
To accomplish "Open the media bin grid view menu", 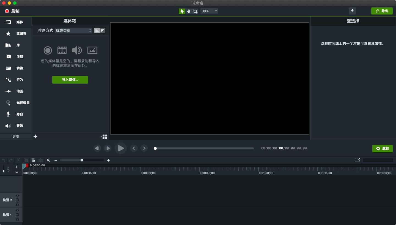I will coord(104,137).
